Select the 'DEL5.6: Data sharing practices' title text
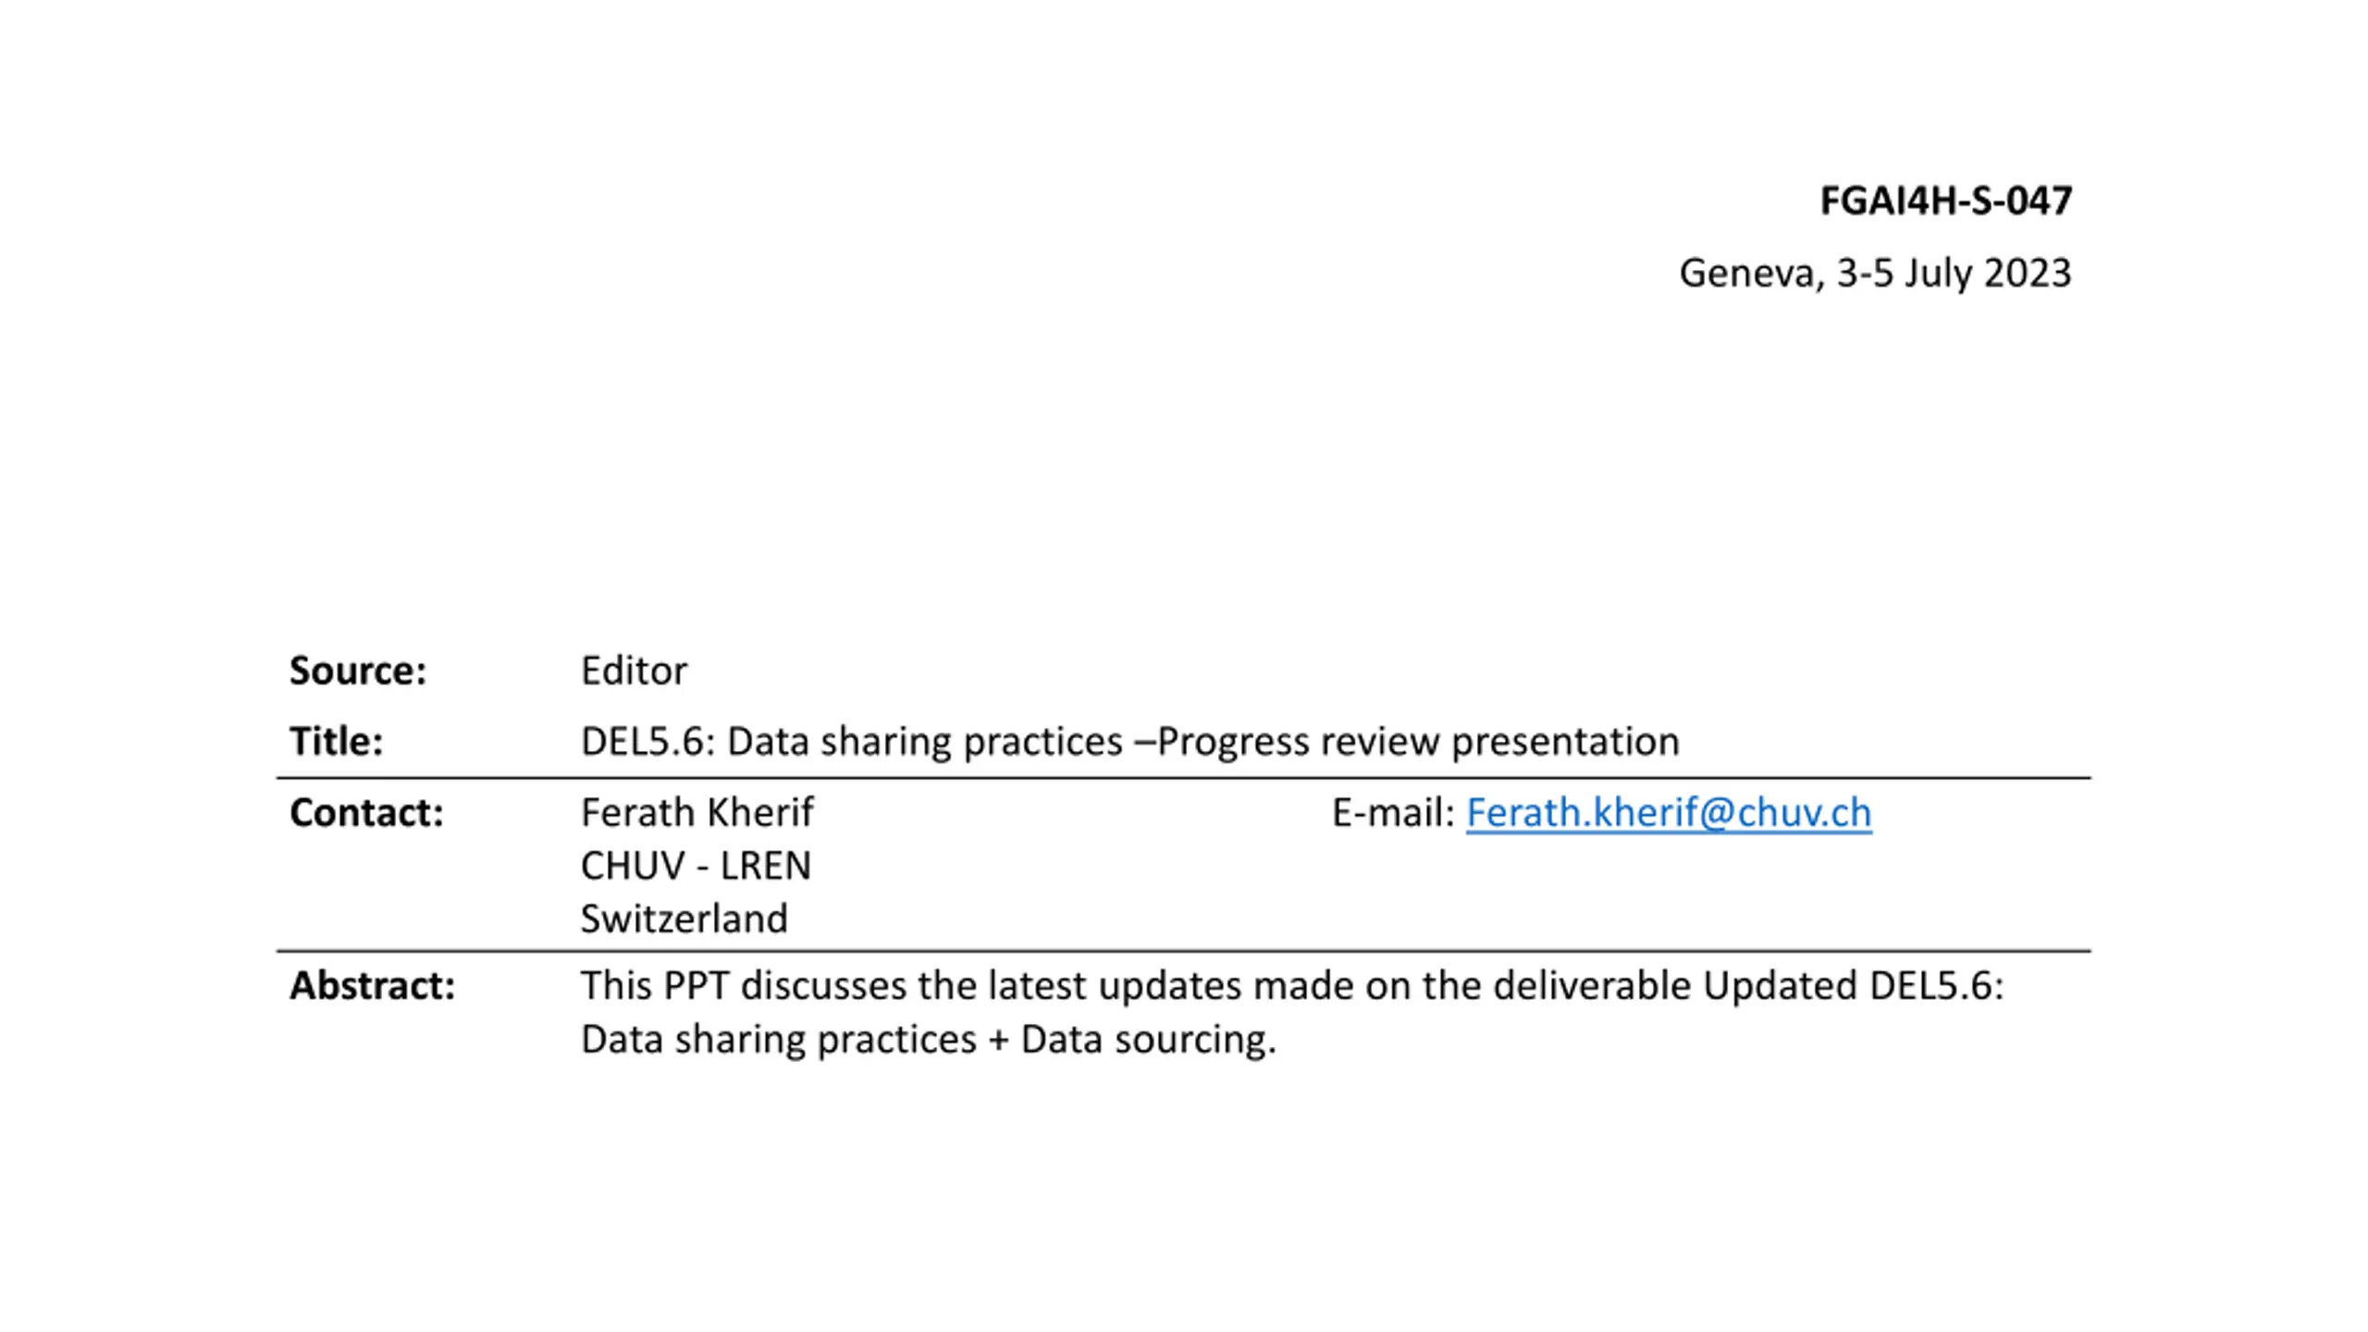Screen dimensions: 2368x1332 click(x=851, y=742)
